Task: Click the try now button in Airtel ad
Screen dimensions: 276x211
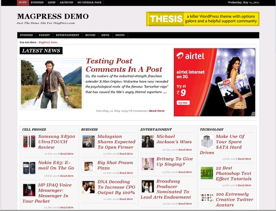Action: (x=183, y=103)
